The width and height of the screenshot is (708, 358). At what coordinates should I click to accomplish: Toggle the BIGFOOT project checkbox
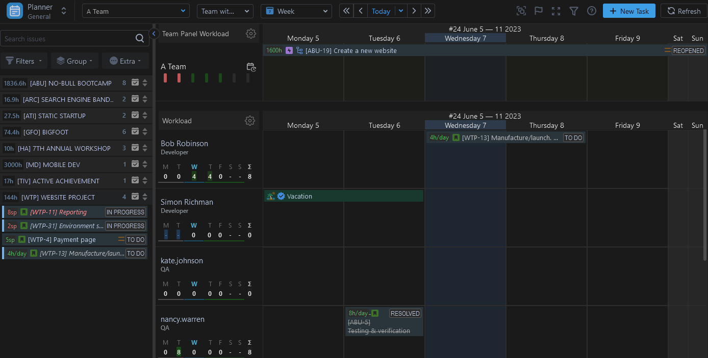(135, 132)
